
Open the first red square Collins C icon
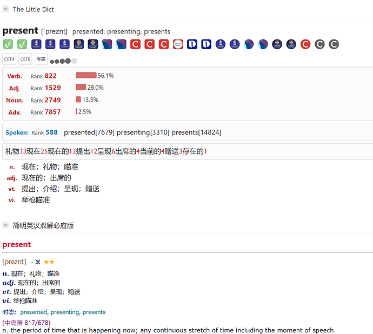[x=135, y=44]
